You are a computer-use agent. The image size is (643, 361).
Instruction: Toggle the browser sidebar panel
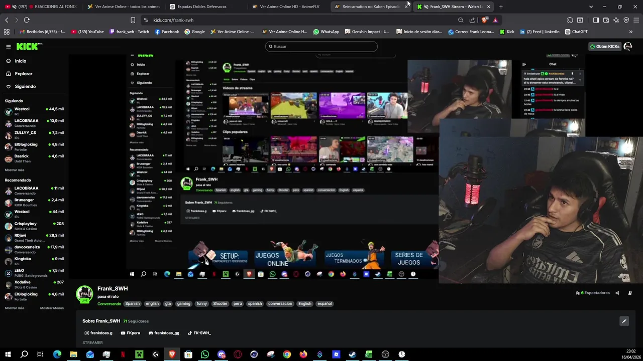click(596, 20)
